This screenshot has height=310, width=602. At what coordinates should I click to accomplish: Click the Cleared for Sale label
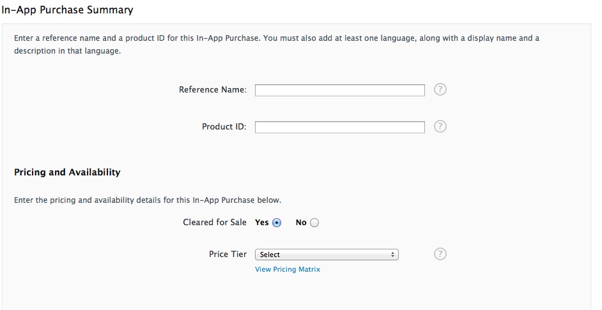[x=215, y=222]
